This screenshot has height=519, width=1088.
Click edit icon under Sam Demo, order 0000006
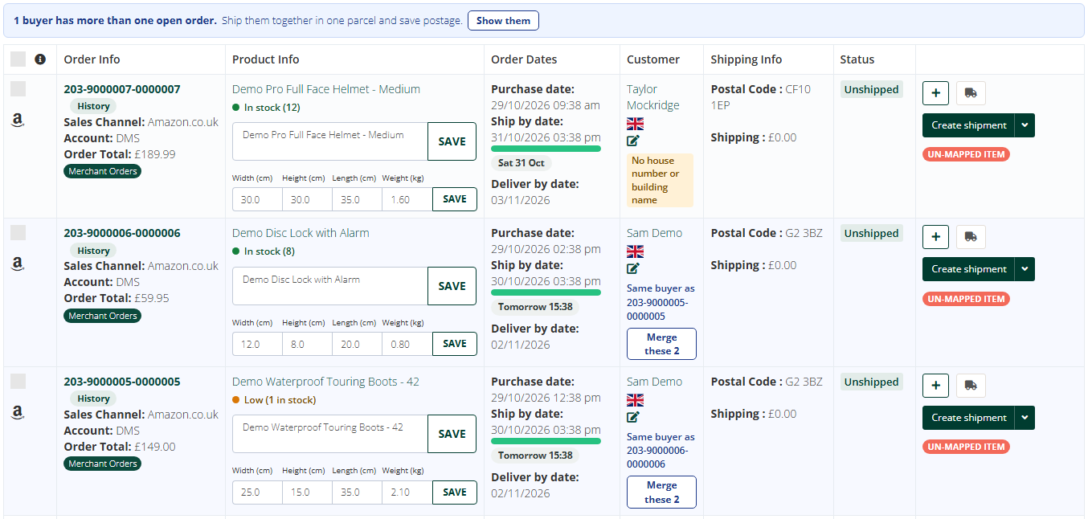[x=633, y=268]
